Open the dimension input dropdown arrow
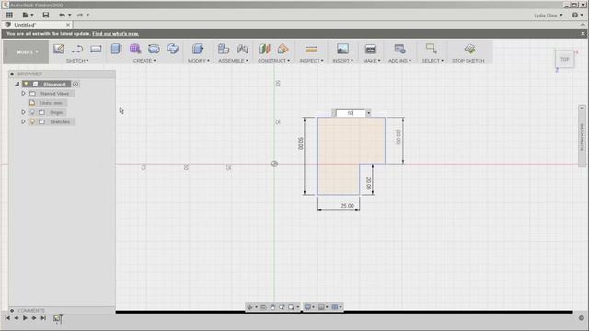The width and height of the screenshot is (589, 331). [368, 113]
